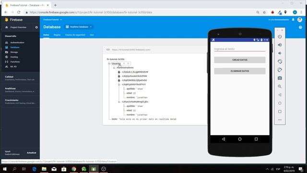Click the blue help question mark icon
The width and height of the screenshot is (307, 173).
pos(300,27)
